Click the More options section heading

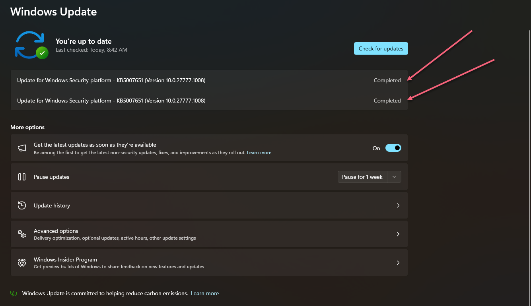(x=27, y=127)
